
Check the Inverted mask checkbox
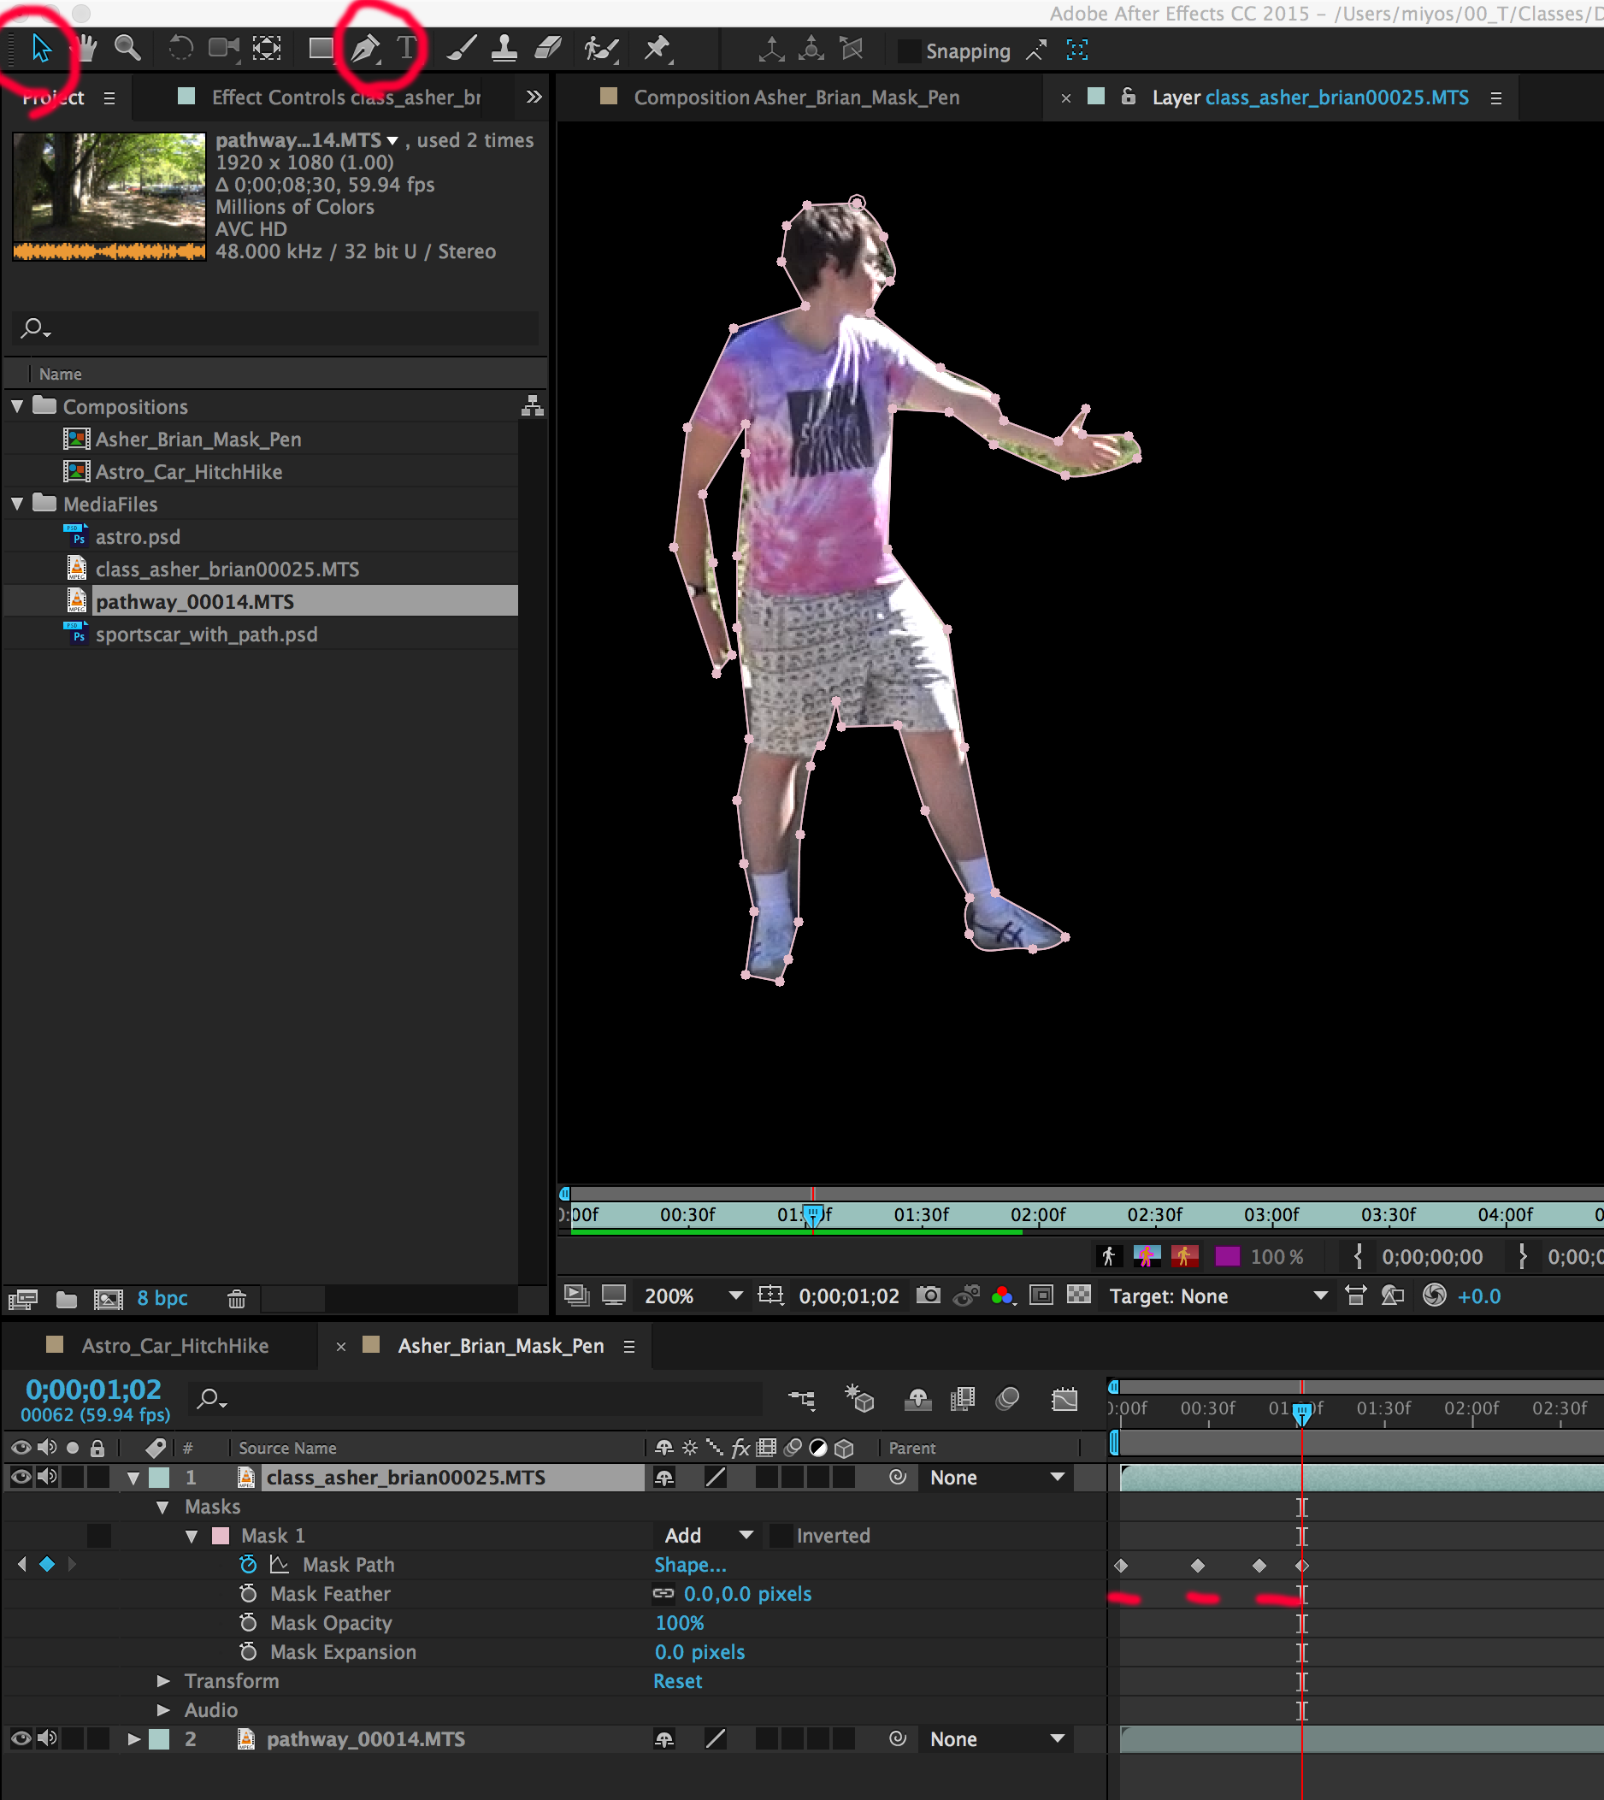(x=780, y=1536)
